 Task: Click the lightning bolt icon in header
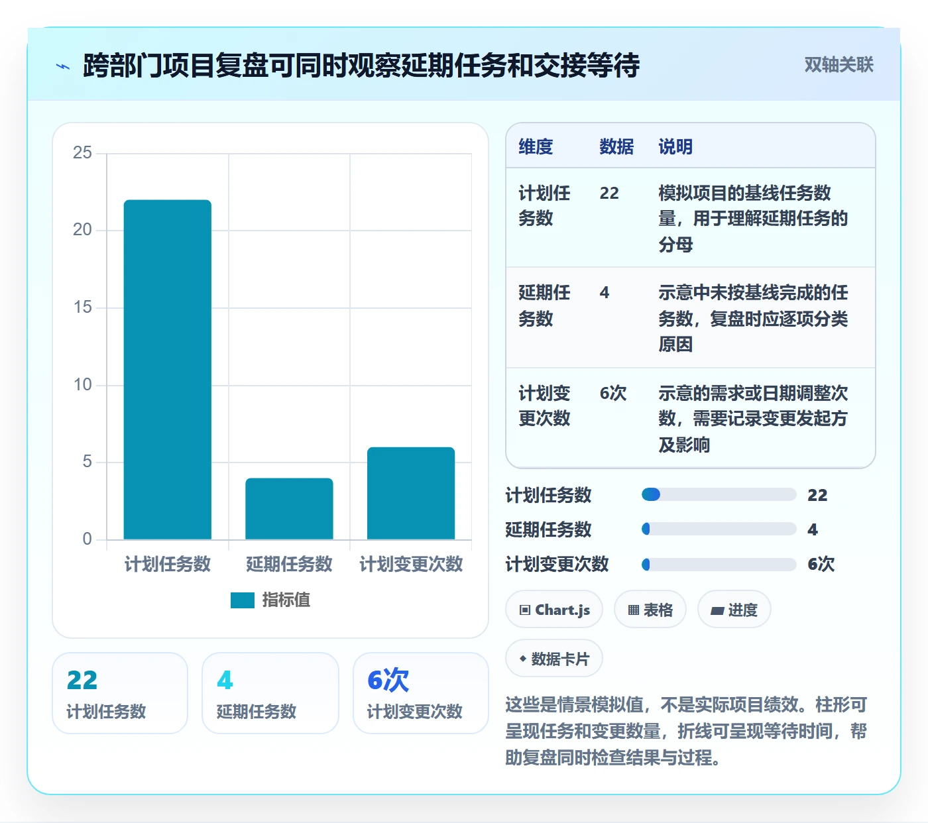point(63,66)
